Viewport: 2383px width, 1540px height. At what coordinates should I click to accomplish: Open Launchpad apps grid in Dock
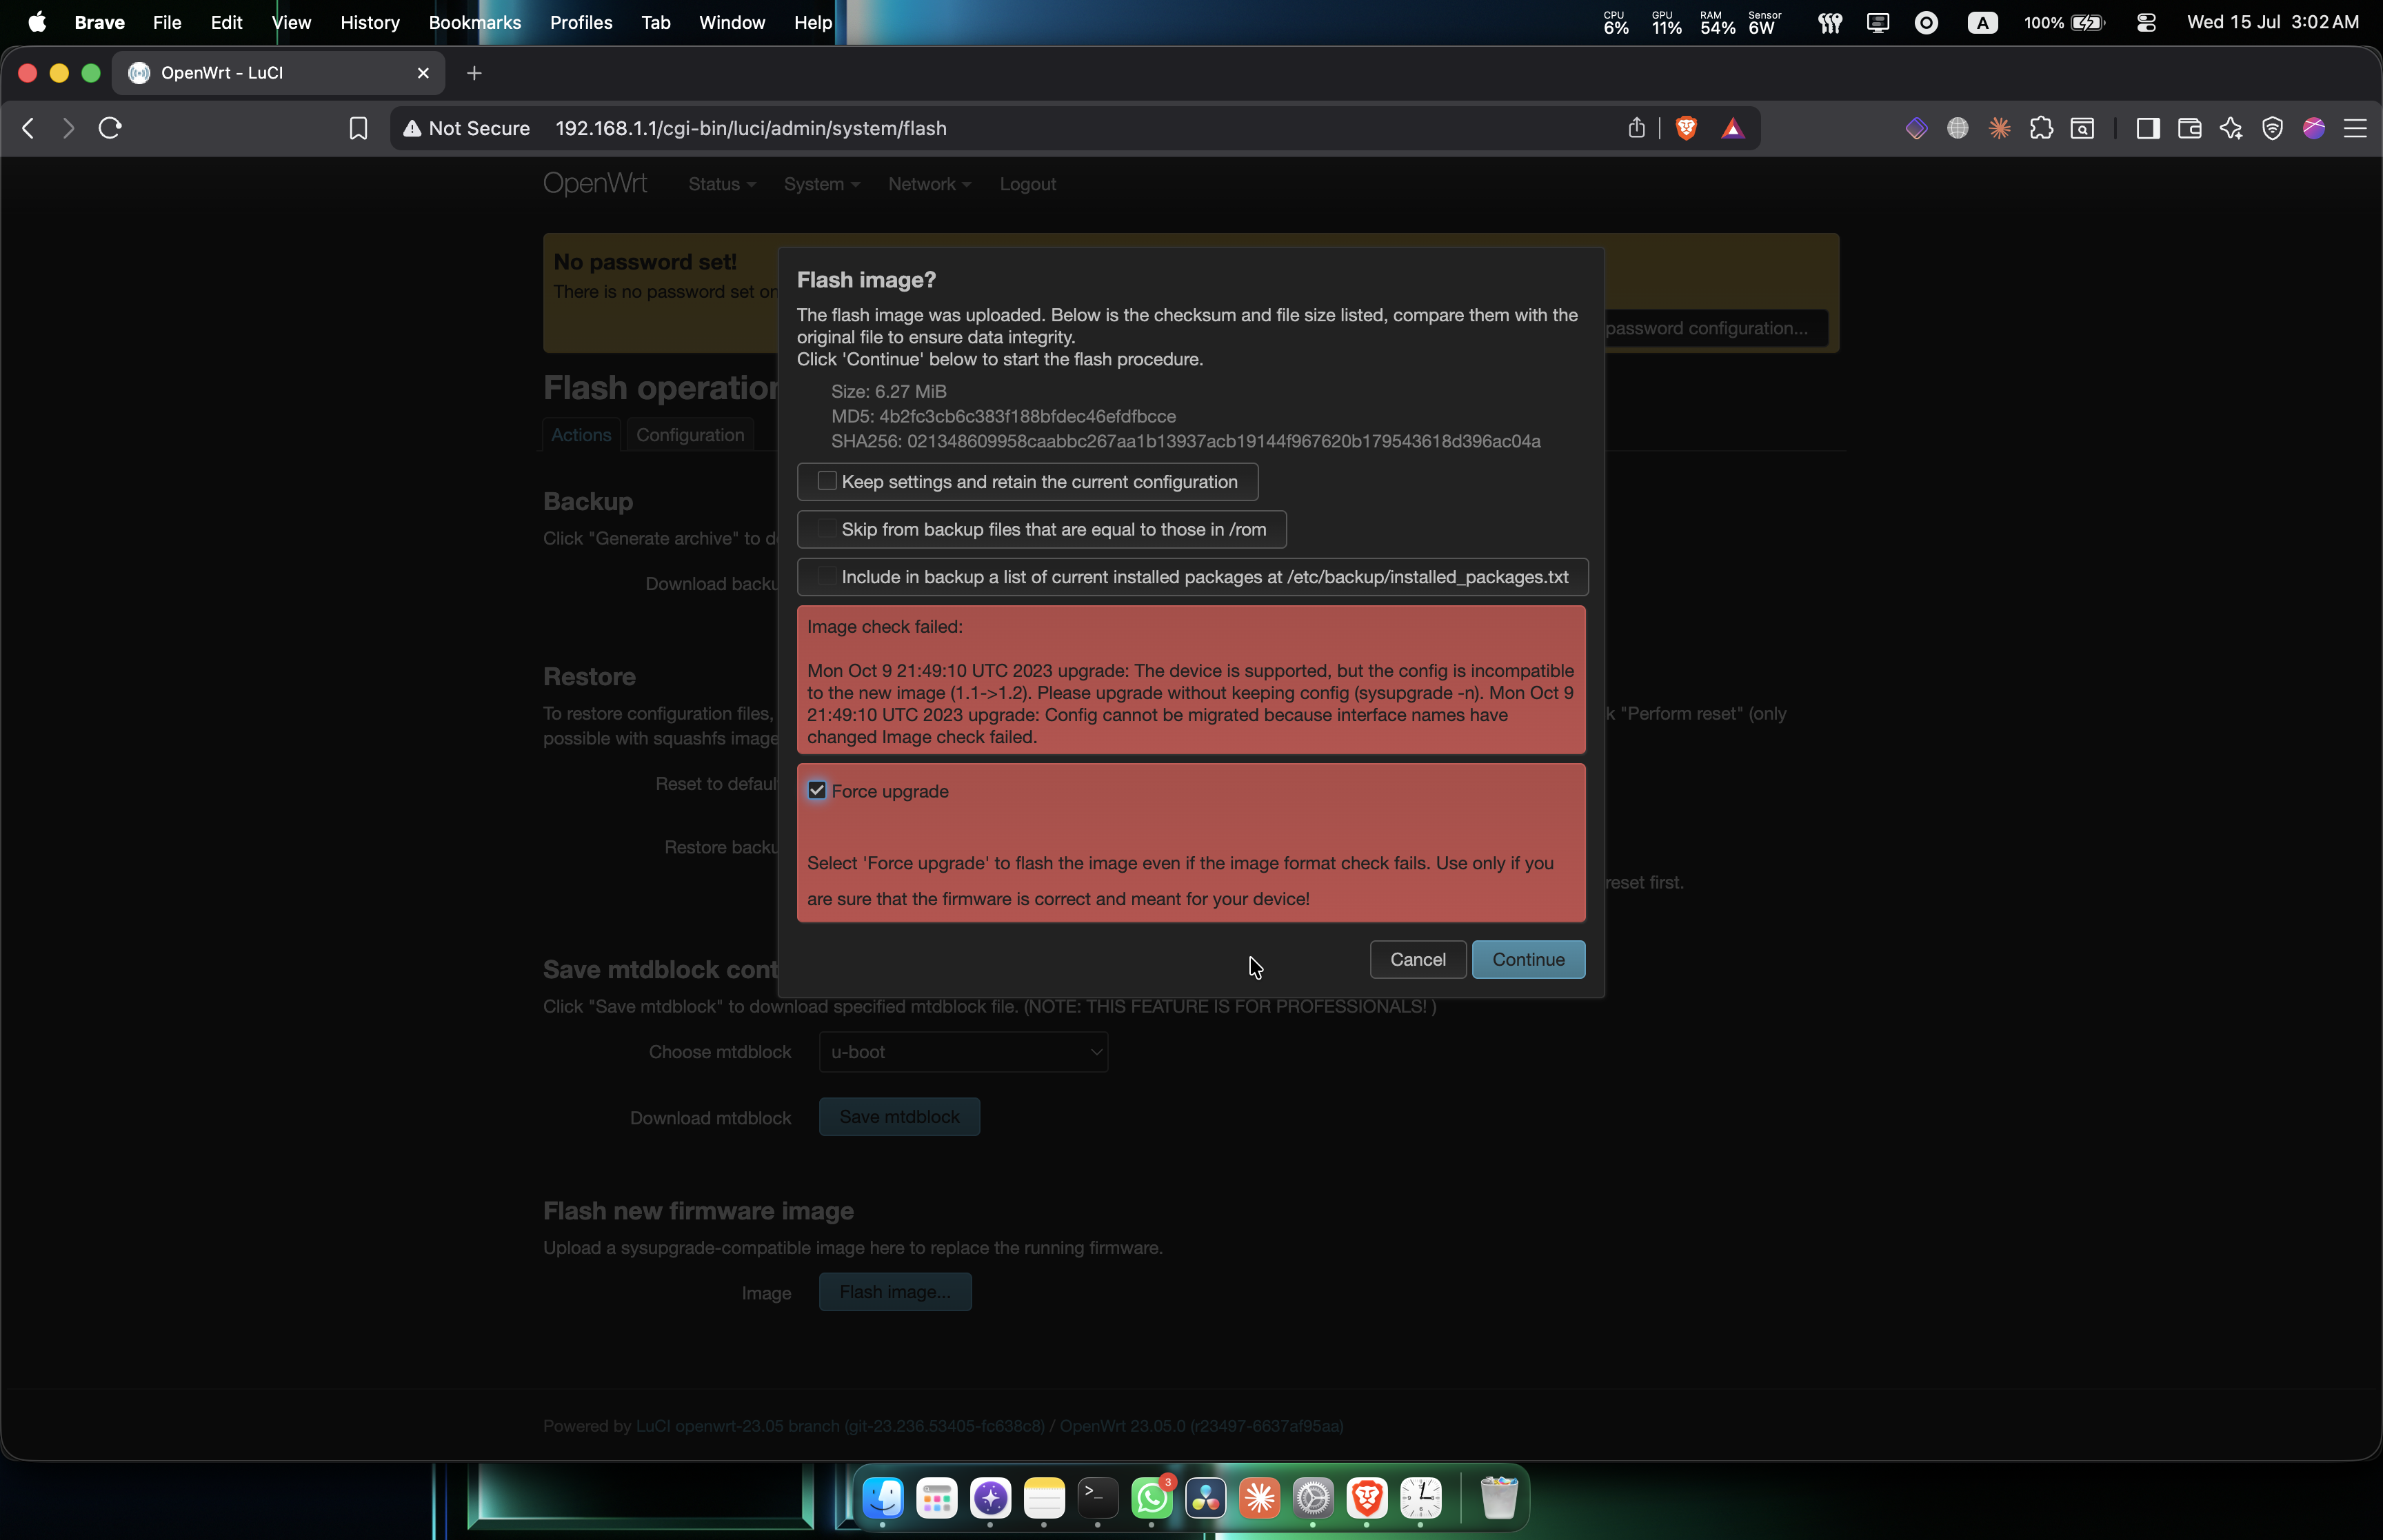click(937, 1497)
